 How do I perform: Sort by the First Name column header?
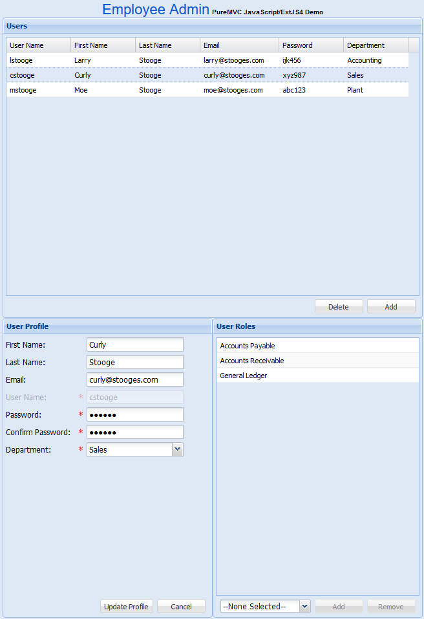pos(103,45)
